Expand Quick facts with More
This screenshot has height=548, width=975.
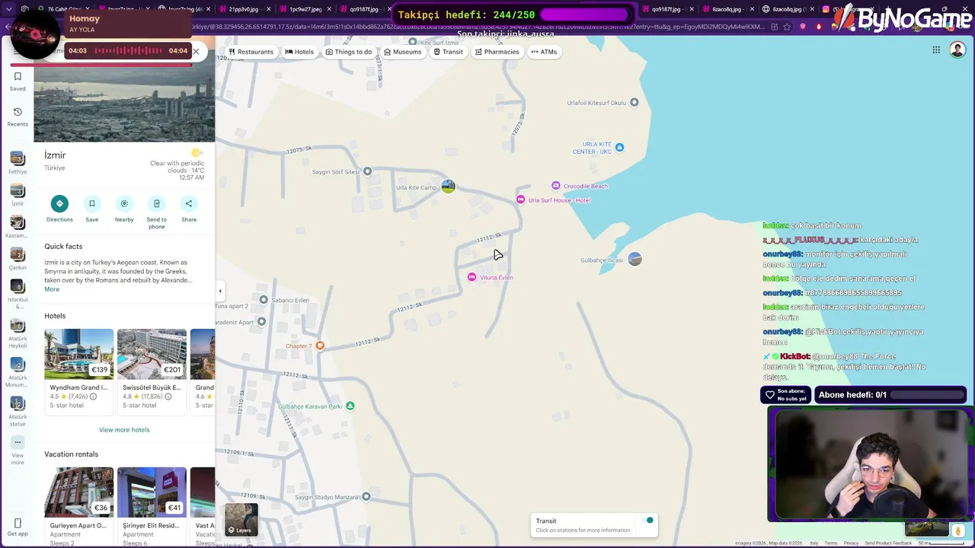(x=52, y=289)
